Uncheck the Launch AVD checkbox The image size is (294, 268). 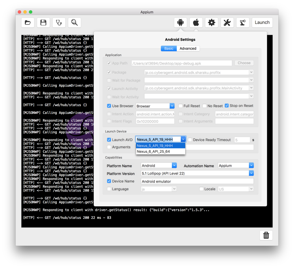coord(109,140)
